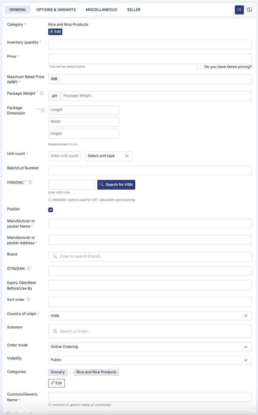Viewport: 258px width, 415px height.
Task: Uncheck the Publish checkbox
Action: click(x=51, y=210)
